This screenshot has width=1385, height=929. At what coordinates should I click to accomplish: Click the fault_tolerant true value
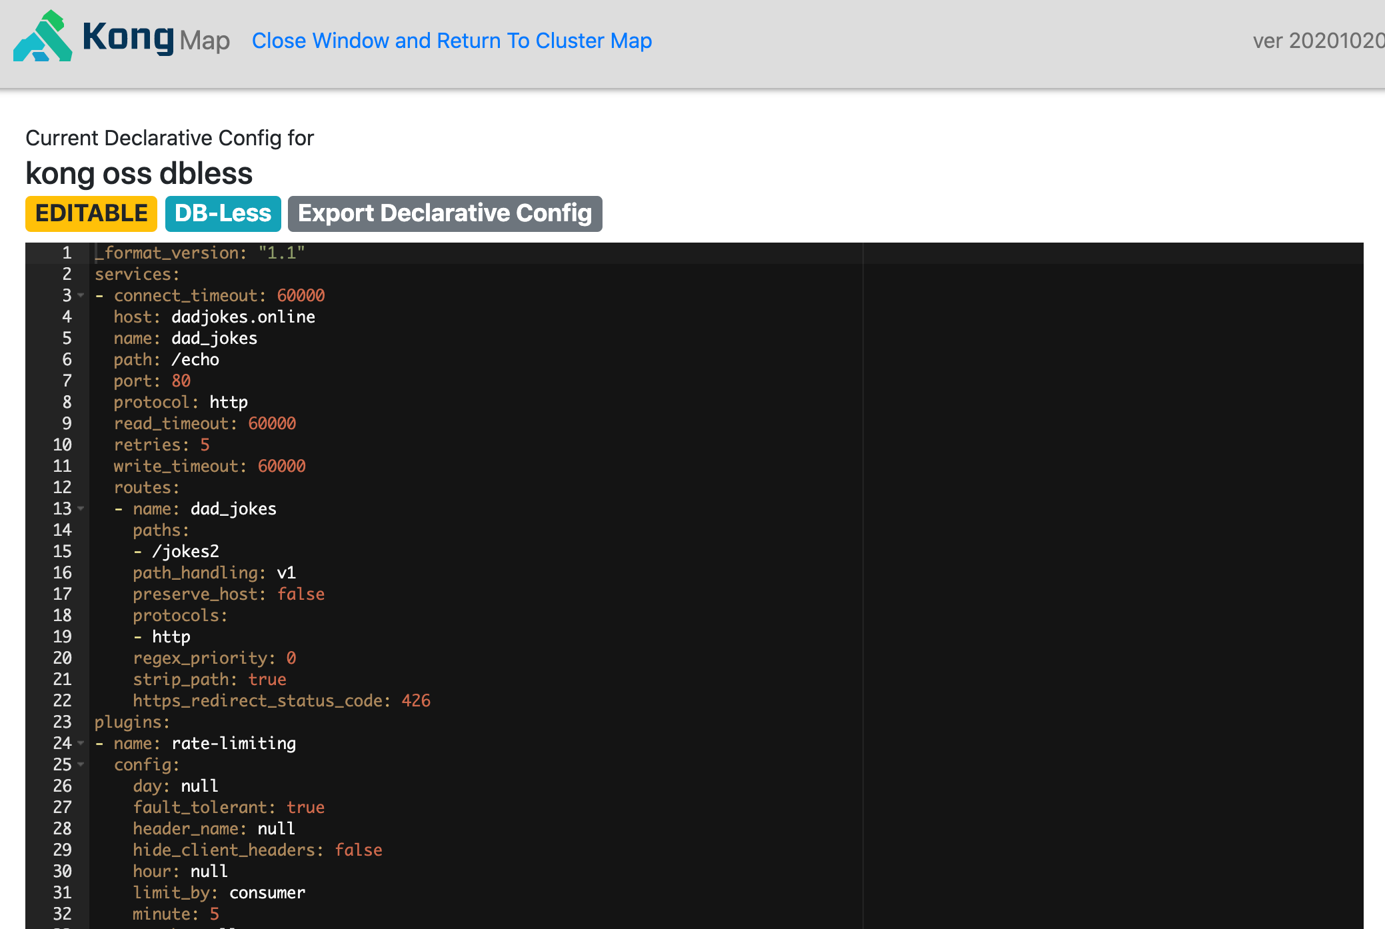[305, 807]
